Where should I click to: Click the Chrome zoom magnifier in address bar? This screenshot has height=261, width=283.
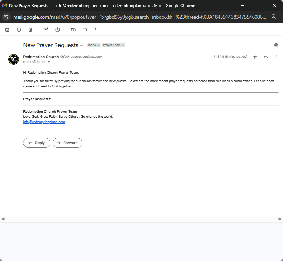coord(274,17)
